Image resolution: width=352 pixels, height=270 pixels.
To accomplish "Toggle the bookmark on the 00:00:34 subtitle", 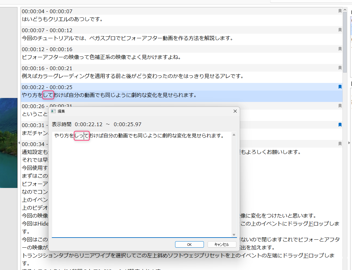I will click(x=340, y=144).
